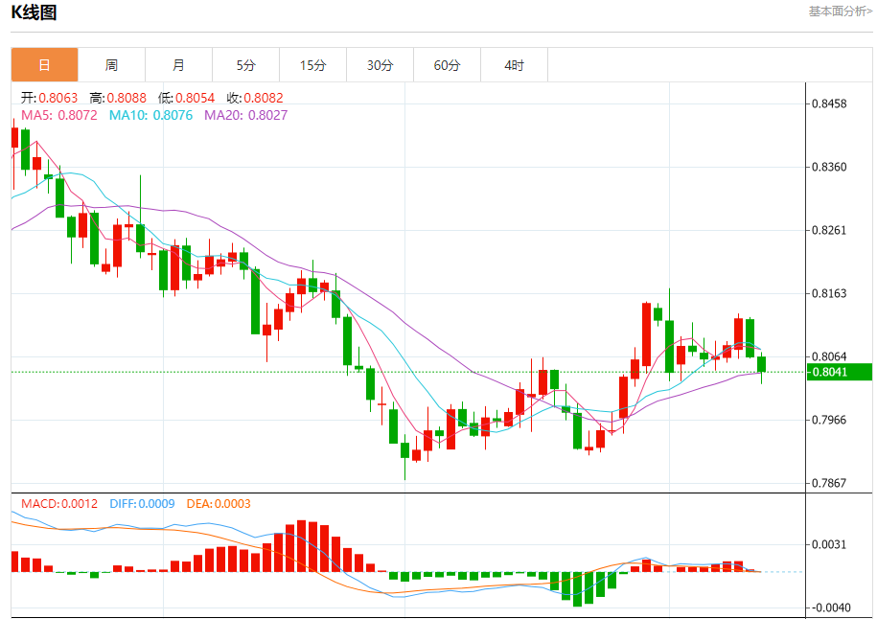This screenshot has height=619, width=877.
Task: Click the closing price value 0.8082
Action: tap(264, 98)
